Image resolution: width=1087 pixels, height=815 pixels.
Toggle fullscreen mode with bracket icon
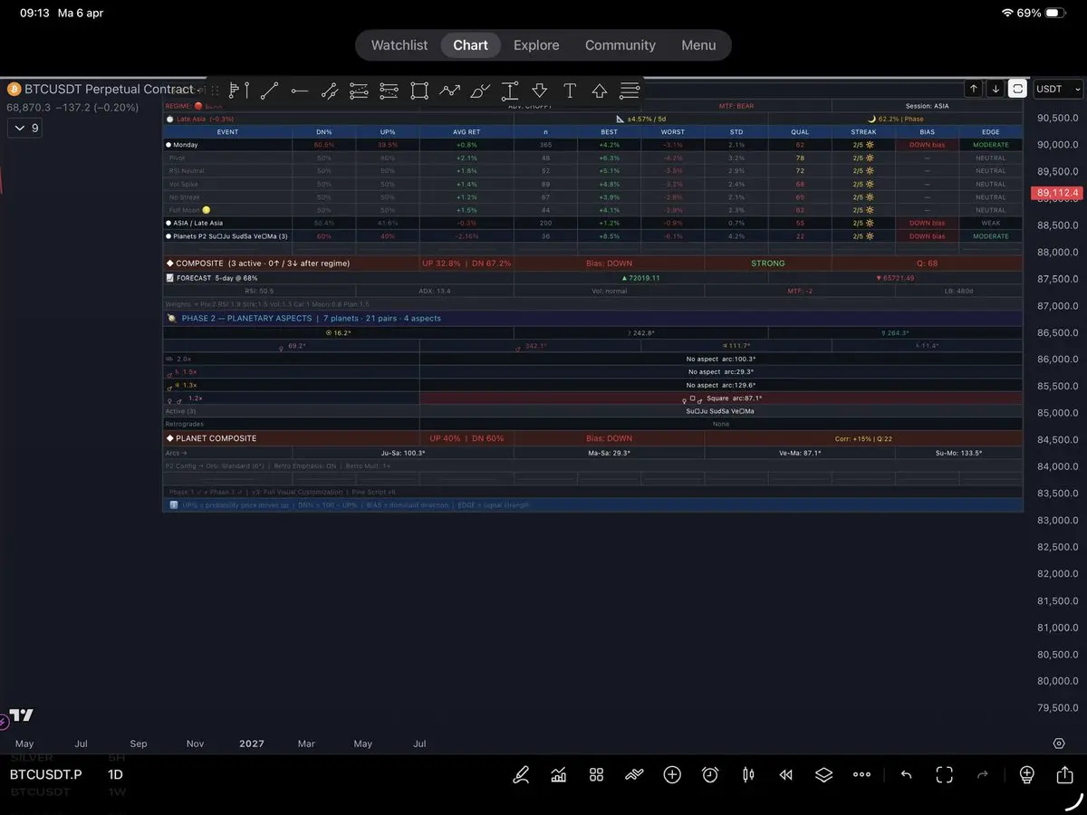(945, 774)
